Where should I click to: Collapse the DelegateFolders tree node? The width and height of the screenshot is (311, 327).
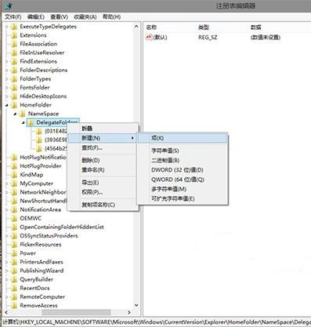click(x=24, y=122)
